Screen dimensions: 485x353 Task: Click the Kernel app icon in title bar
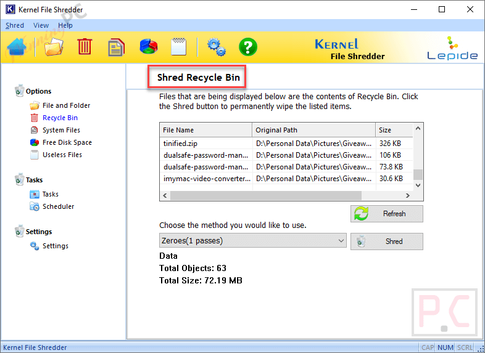10,9
